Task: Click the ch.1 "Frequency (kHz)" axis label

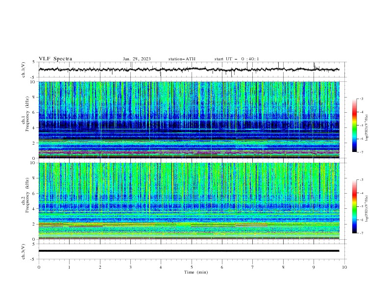Action: 27,114
